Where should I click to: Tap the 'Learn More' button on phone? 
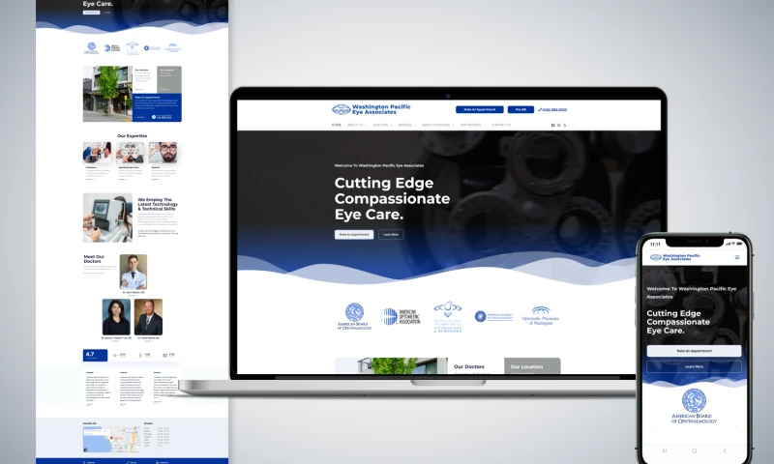(694, 366)
